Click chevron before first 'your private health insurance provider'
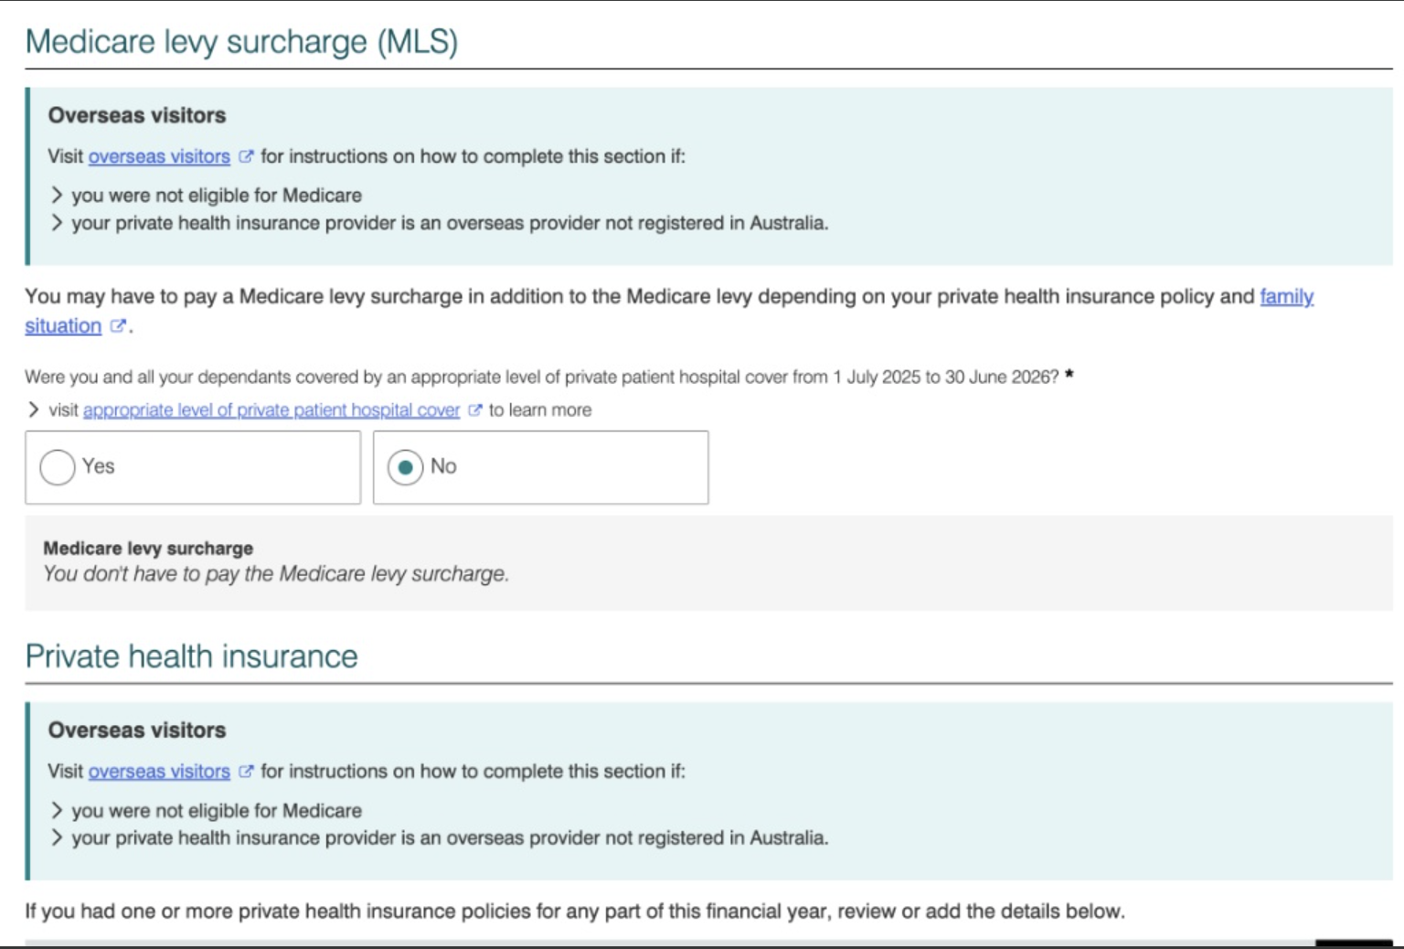1404x949 pixels. (x=57, y=222)
